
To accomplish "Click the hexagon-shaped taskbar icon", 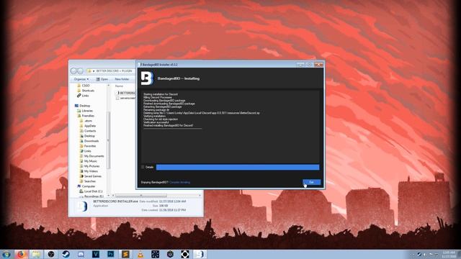I will 170,254.
